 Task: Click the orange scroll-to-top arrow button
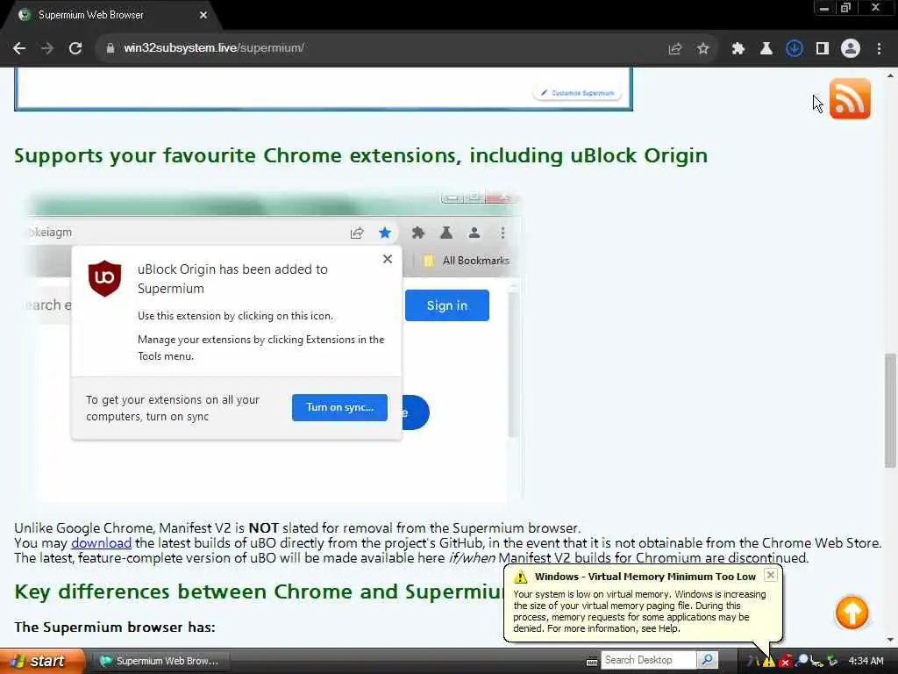click(x=852, y=612)
